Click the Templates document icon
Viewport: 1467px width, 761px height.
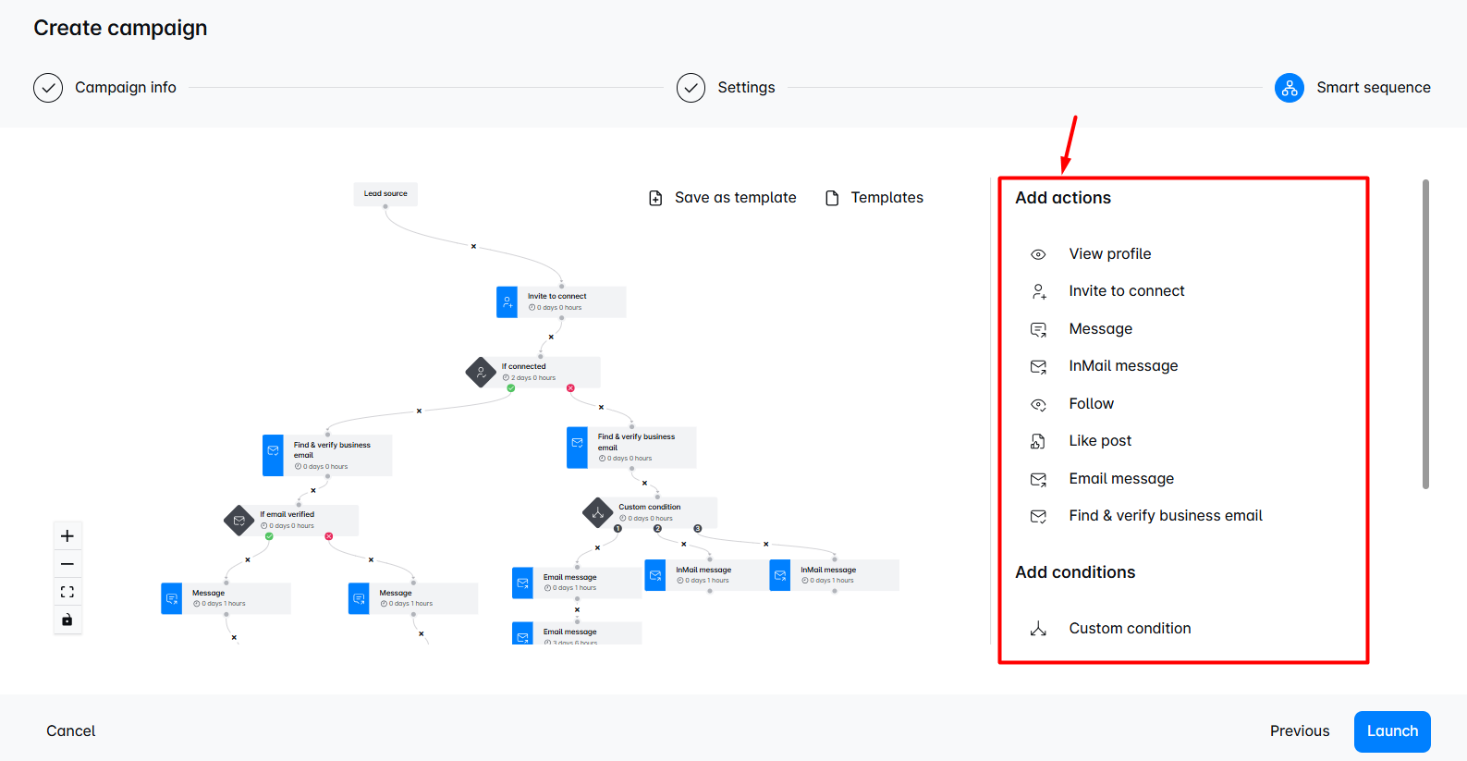832,198
